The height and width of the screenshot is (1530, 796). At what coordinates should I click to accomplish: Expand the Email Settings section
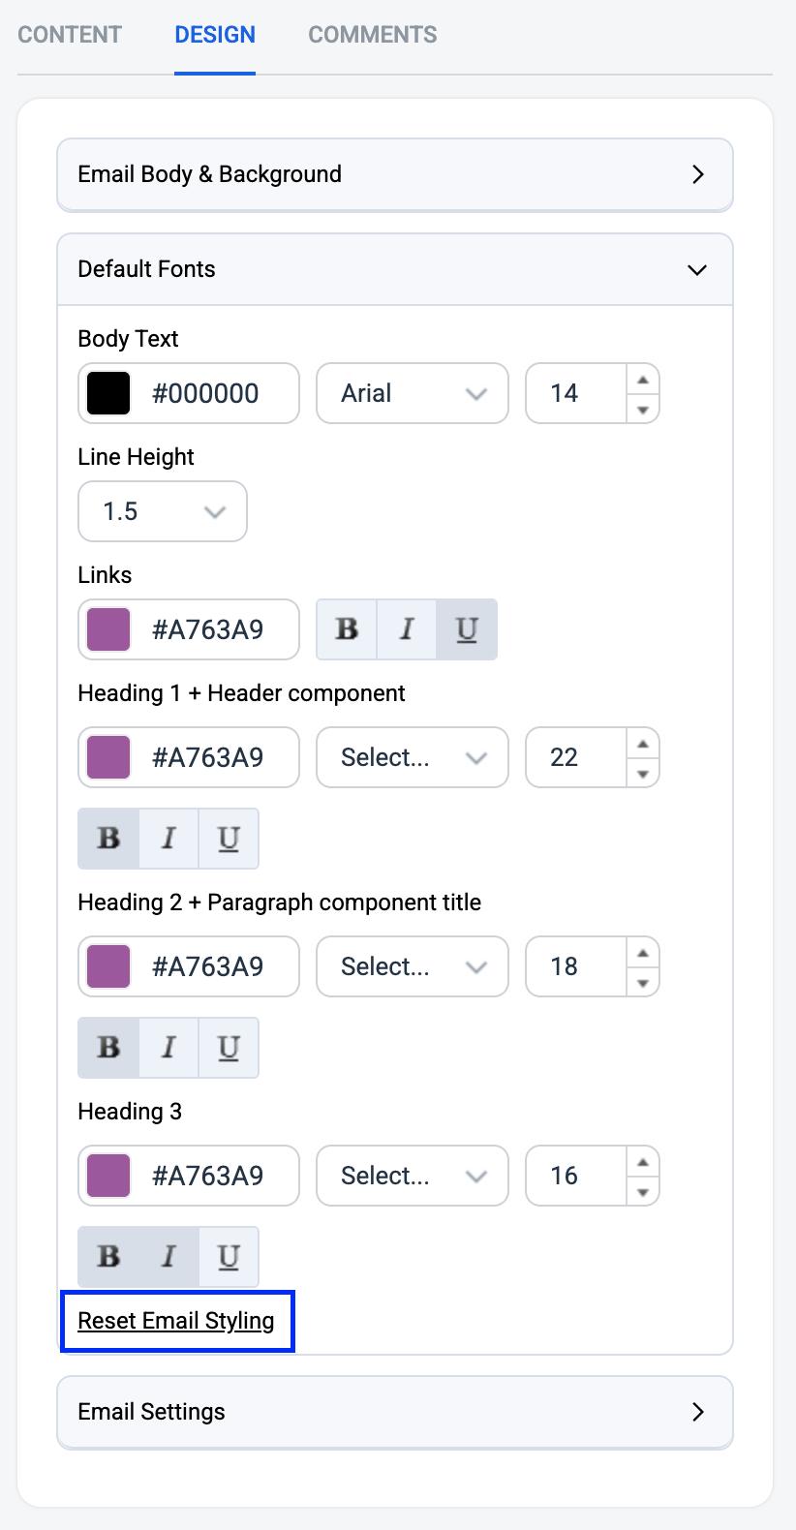(395, 1412)
